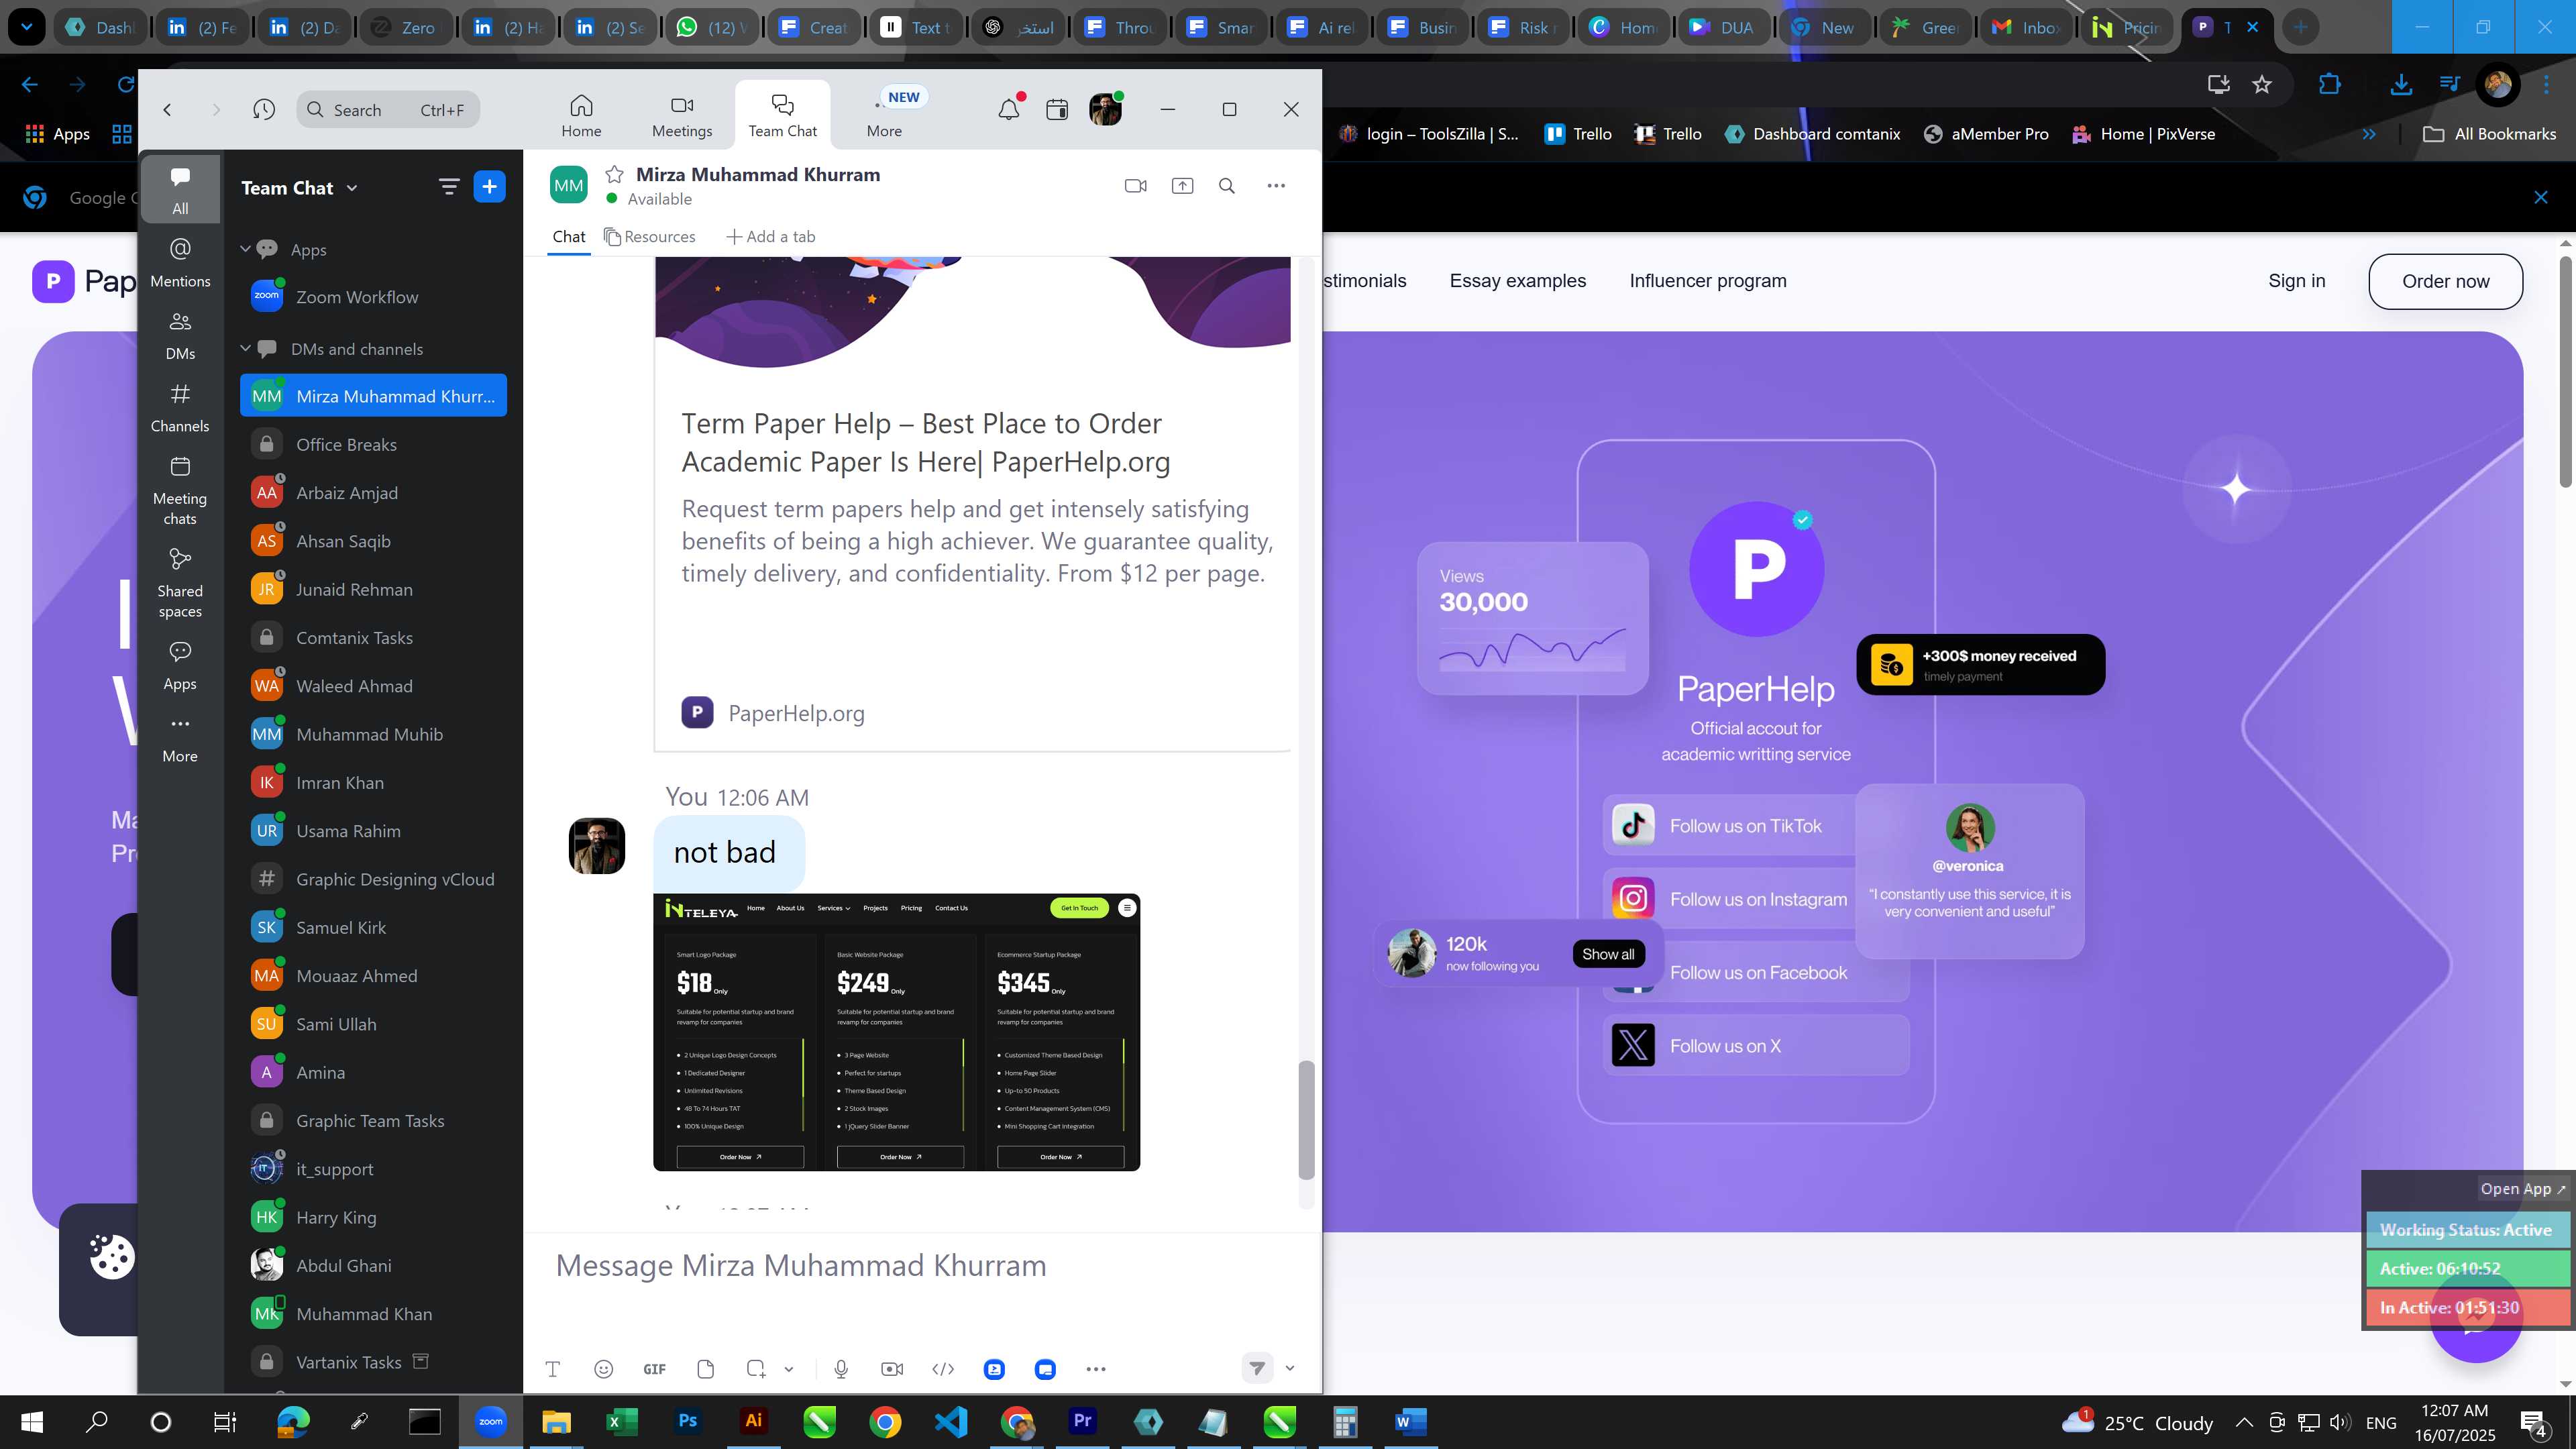This screenshot has height=1449, width=2576.
Task: Open the Zoom calendar icon
Action: [x=1057, y=109]
